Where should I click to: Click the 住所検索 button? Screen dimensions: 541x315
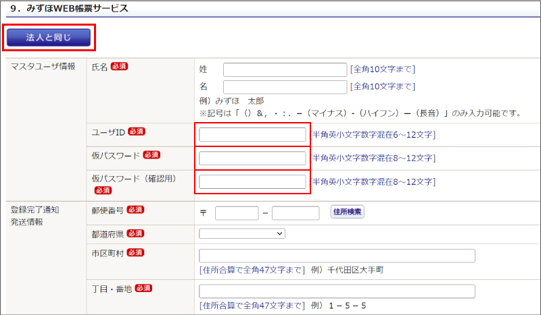(347, 212)
